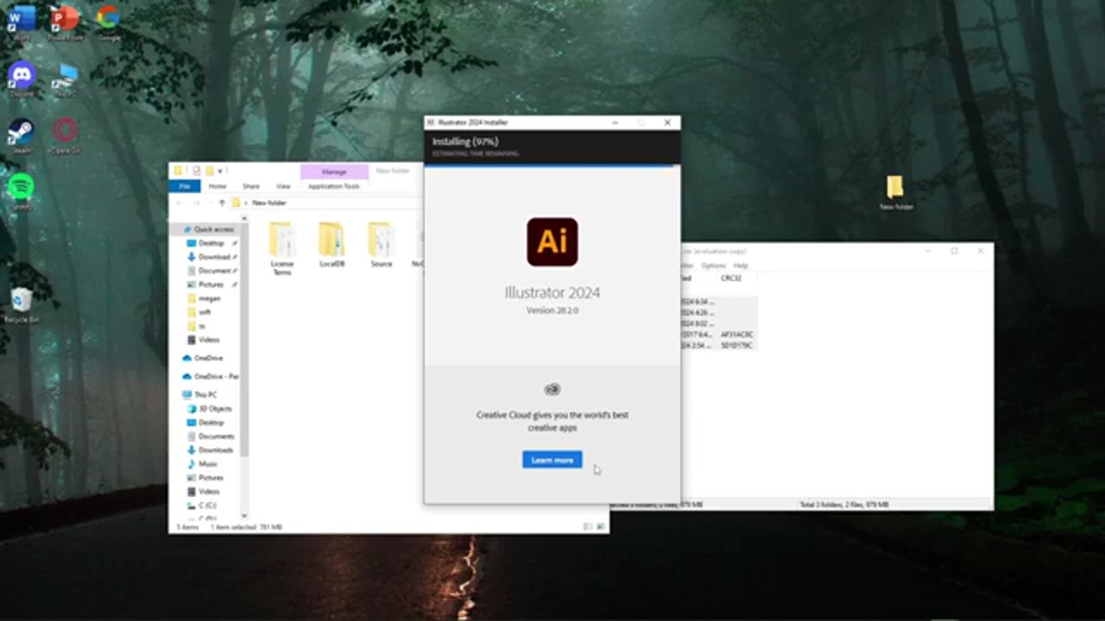Open the Application Tools tab in Explorer
1105x621 pixels.
(x=333, y=186)
